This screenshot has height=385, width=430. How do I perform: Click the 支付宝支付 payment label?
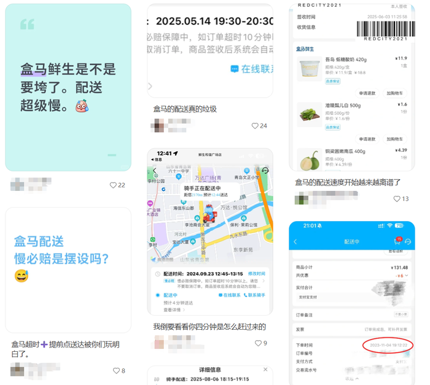[x=308, y=297]
